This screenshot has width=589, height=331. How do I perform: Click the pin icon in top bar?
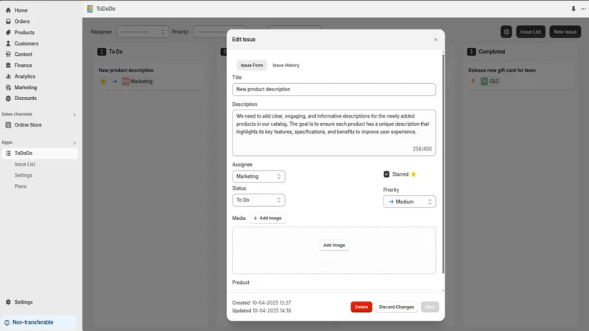[x=574, y=9]
